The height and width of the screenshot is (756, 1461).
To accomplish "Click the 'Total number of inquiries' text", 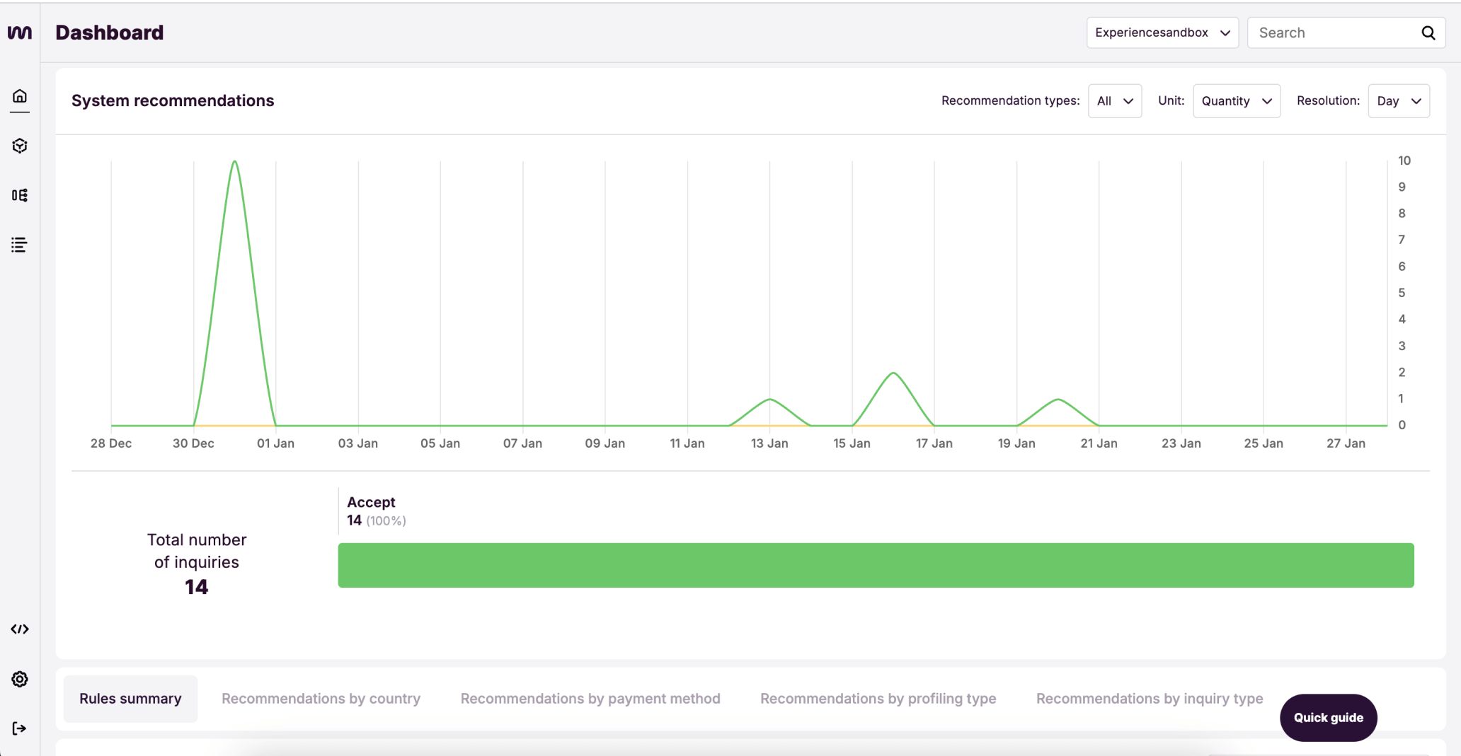I will click(197, 551).
